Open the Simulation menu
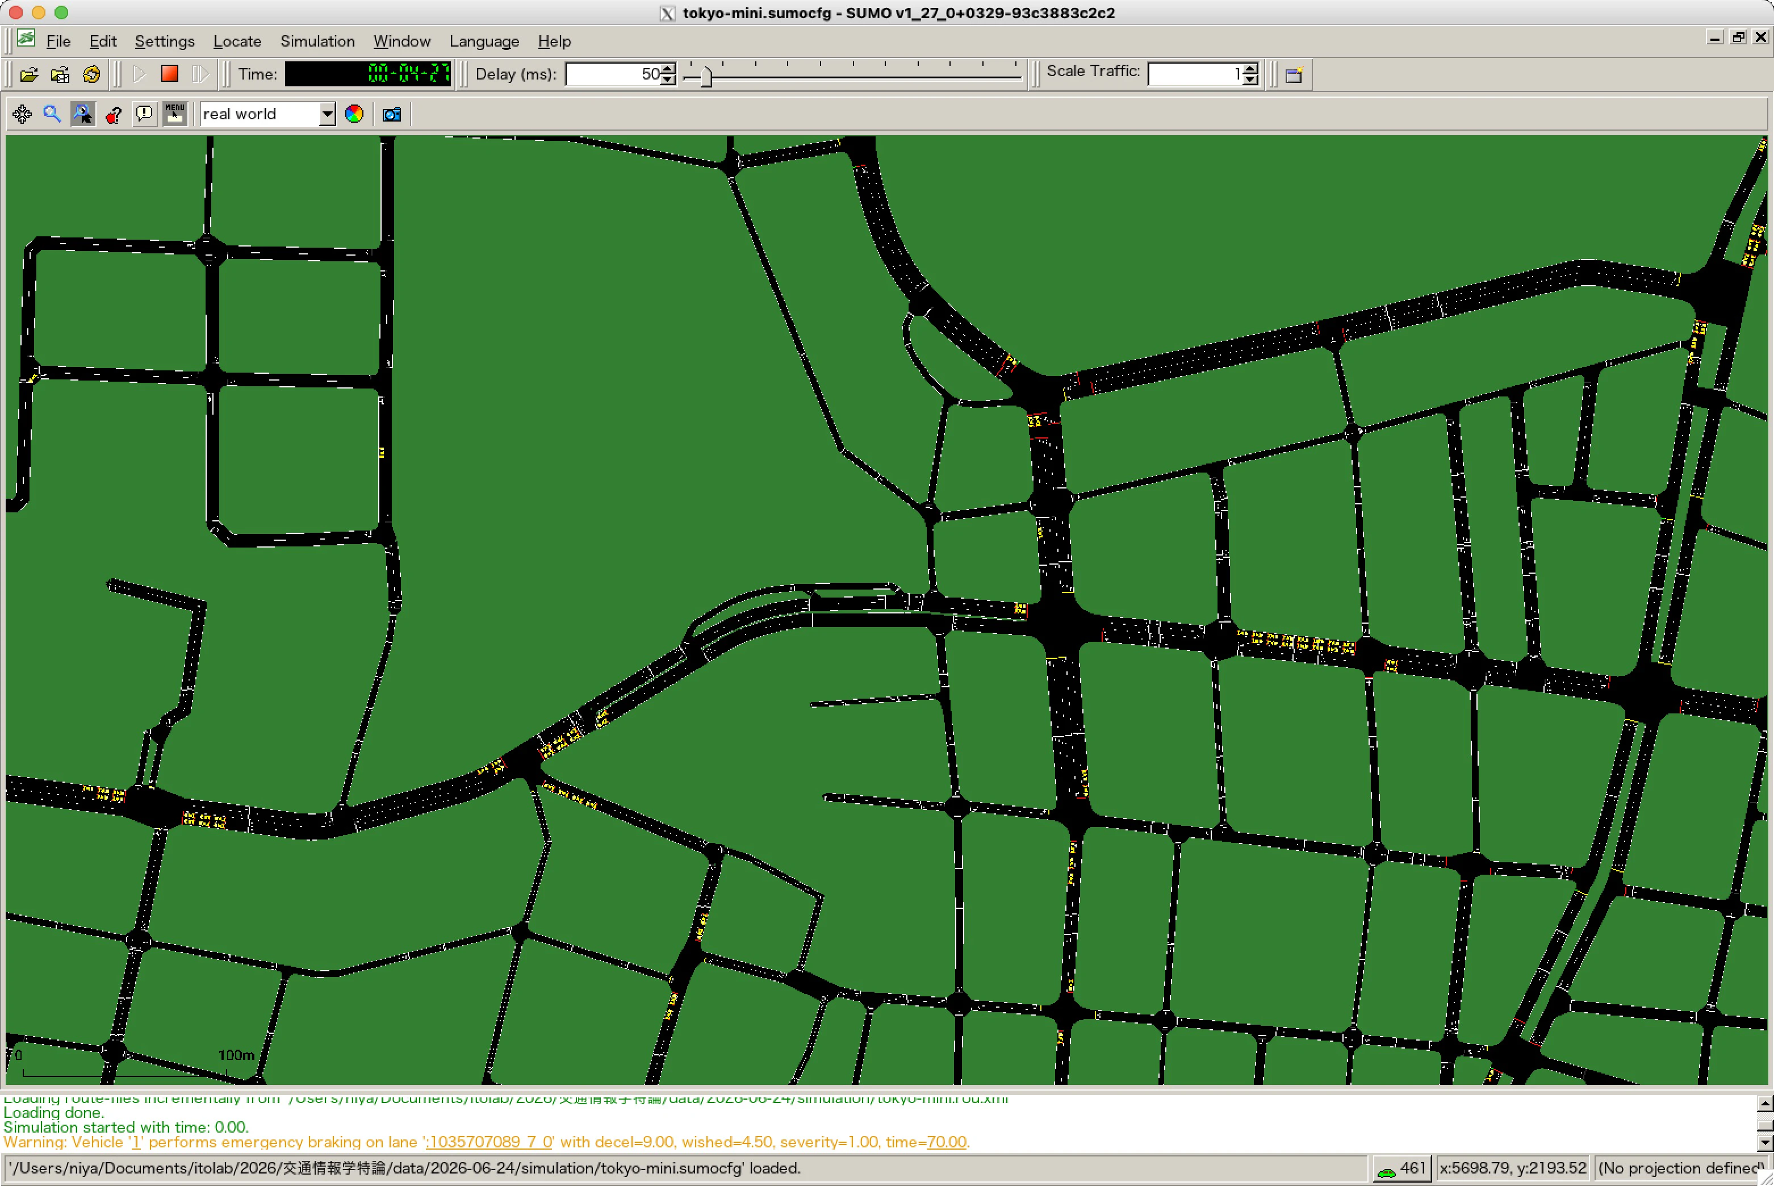This screenshot has width=1774, height=1186. (x=317, y=41)
